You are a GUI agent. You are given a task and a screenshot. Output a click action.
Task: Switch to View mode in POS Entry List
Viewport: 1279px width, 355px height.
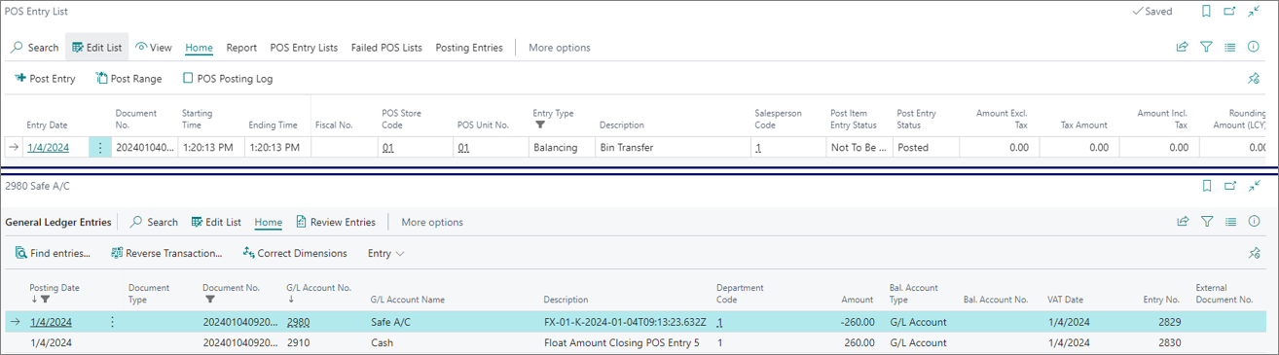(x=153, y=47)
